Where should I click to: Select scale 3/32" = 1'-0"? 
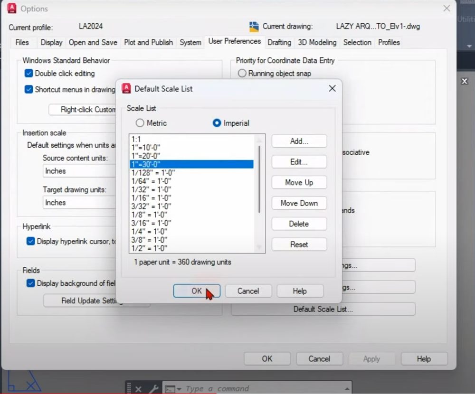[191, 206]
